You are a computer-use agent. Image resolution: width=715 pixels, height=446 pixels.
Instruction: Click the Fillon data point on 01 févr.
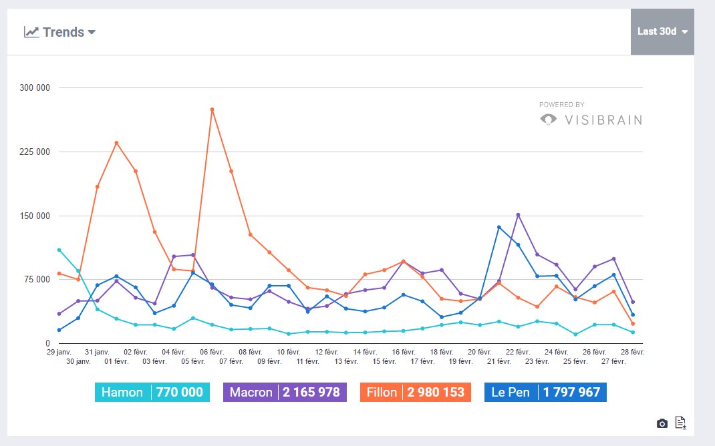click(x=117, y=143)
